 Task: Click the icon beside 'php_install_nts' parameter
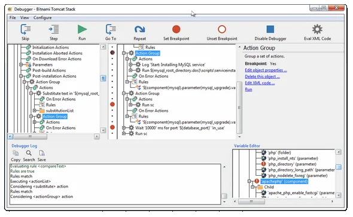pyautogui.click(x=264, y=158)
